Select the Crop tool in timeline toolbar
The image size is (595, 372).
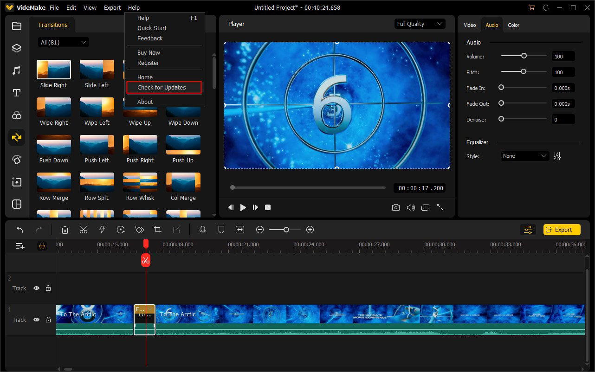[158, 230]
